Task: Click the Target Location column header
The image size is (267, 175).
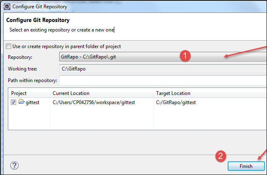Action: point(173,93)
